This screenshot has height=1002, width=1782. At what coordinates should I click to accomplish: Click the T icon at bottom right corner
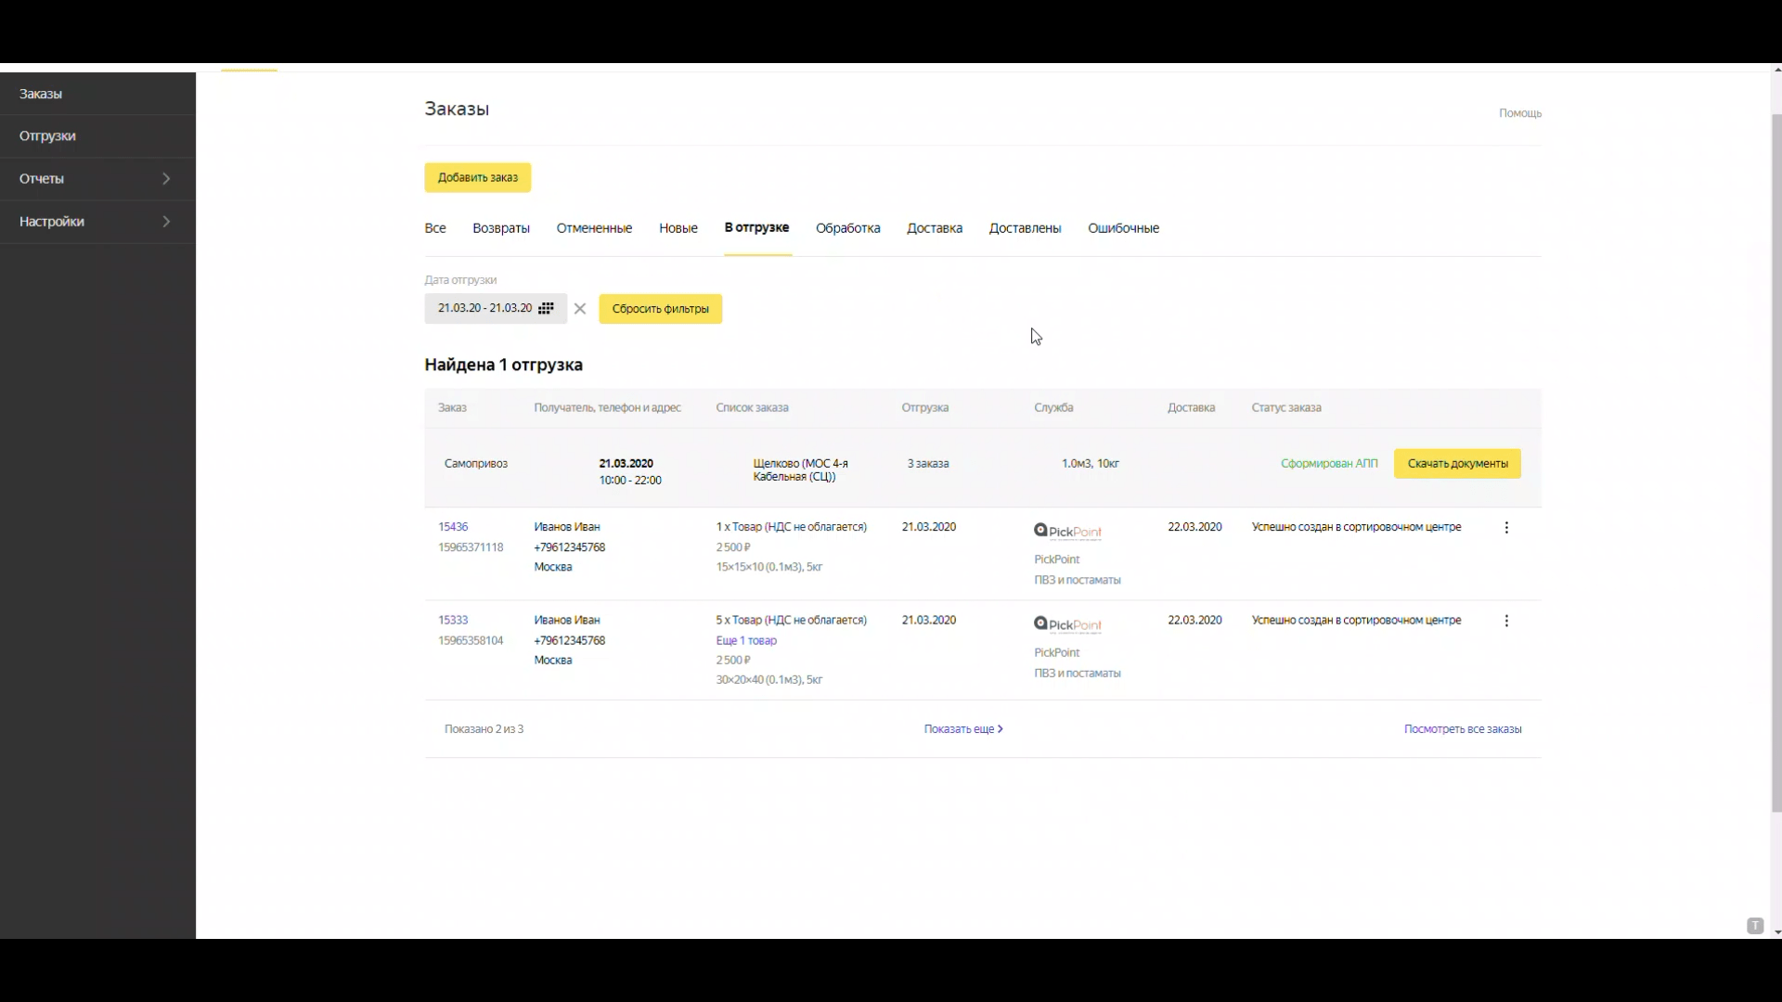pyautogui.click(x=1754, y=926)
